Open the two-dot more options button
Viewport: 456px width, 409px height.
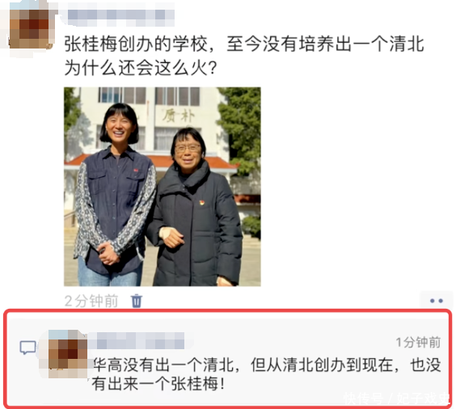(x=437, y=301)
